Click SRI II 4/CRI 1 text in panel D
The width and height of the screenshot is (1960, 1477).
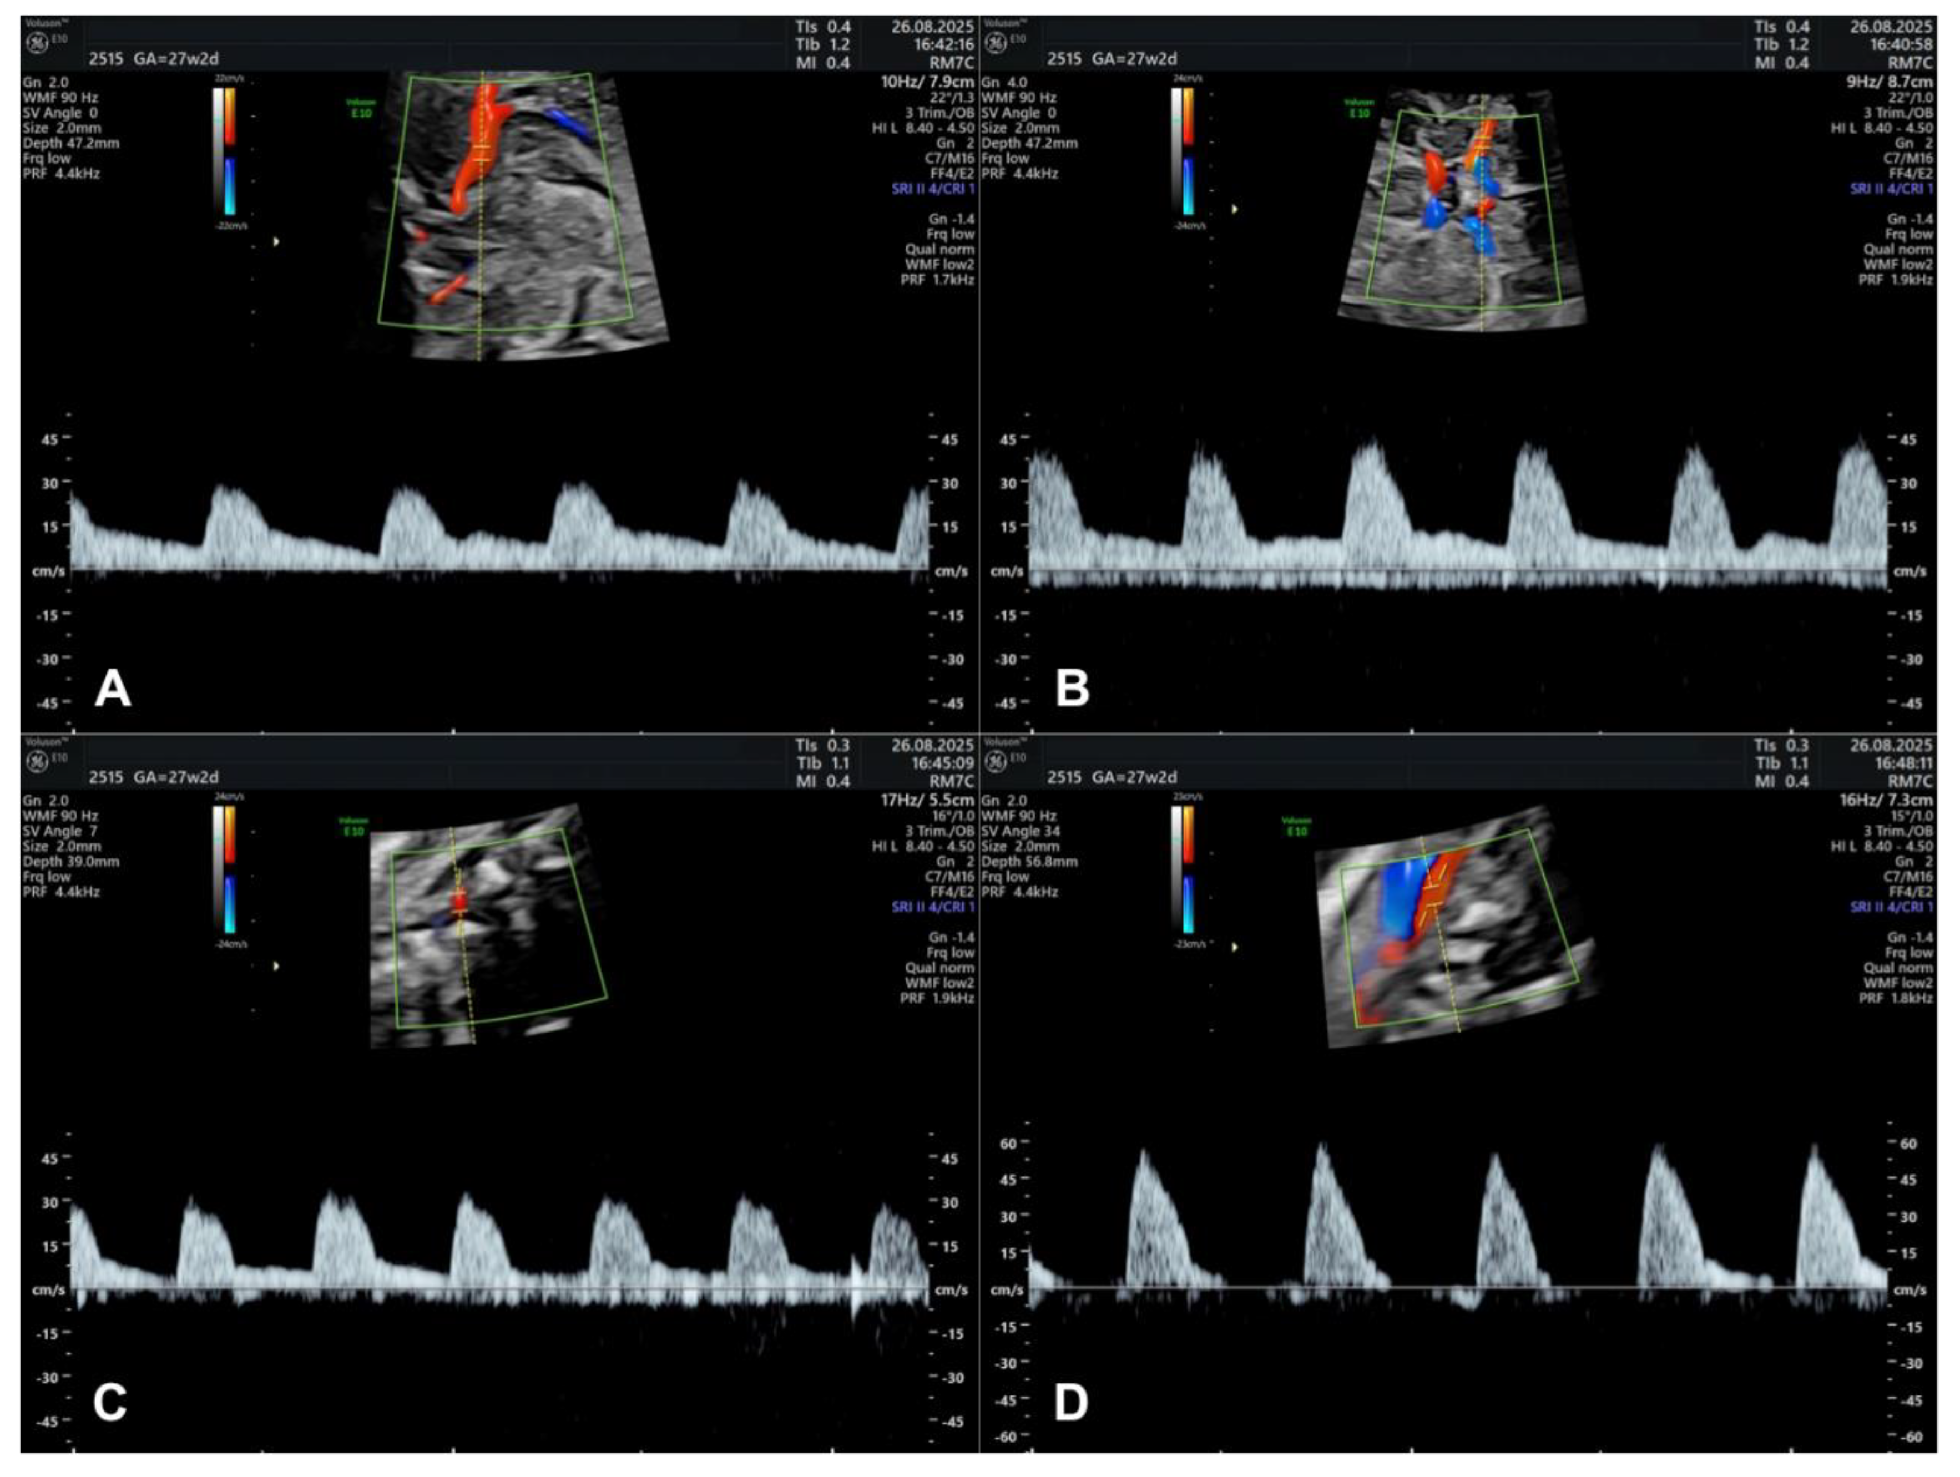click(x=1891, y=907)
